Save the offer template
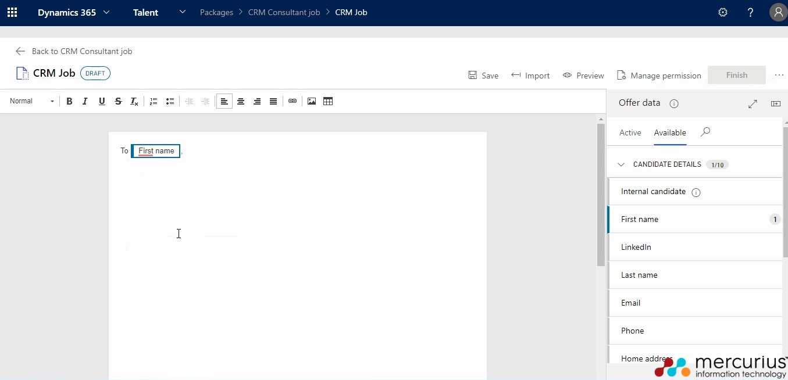This screenshot has width=788, height=380. point(483,76)
